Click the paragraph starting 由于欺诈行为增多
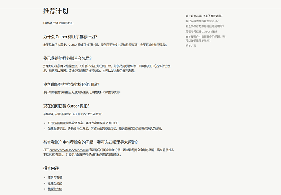This screenshot has width=281, height=195. click(105, 45)
